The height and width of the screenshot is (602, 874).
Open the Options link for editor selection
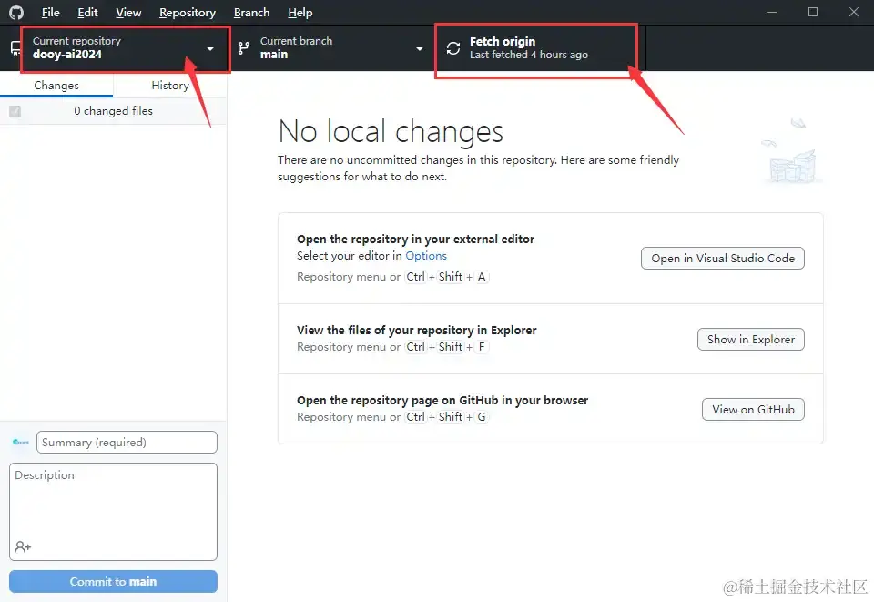point(426,256)
